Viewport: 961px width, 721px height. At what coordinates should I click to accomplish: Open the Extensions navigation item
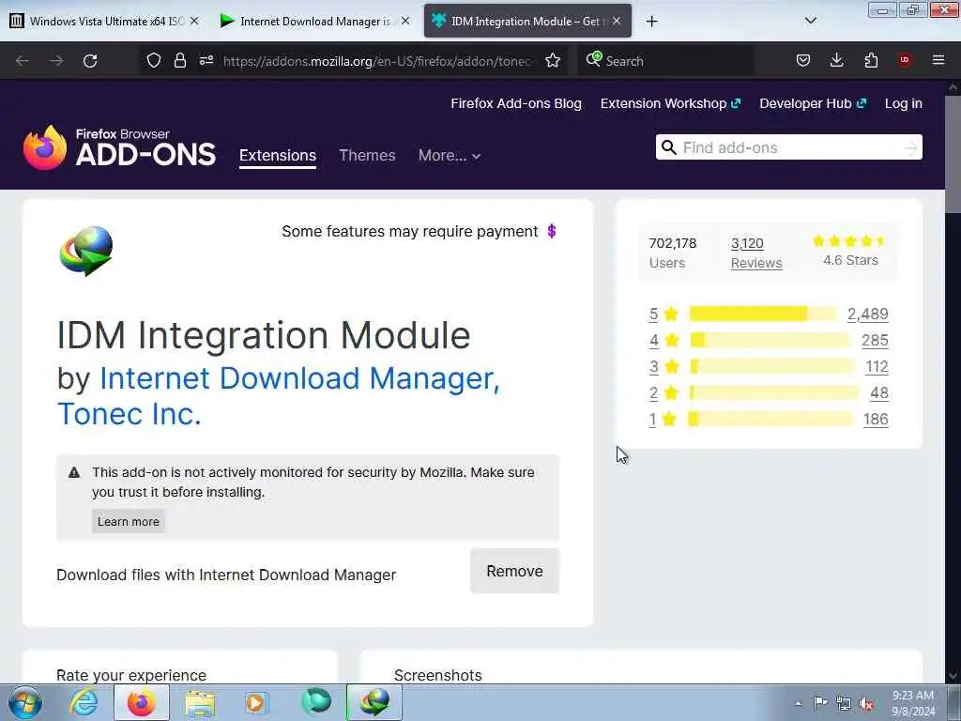click(x=278, y=155)
